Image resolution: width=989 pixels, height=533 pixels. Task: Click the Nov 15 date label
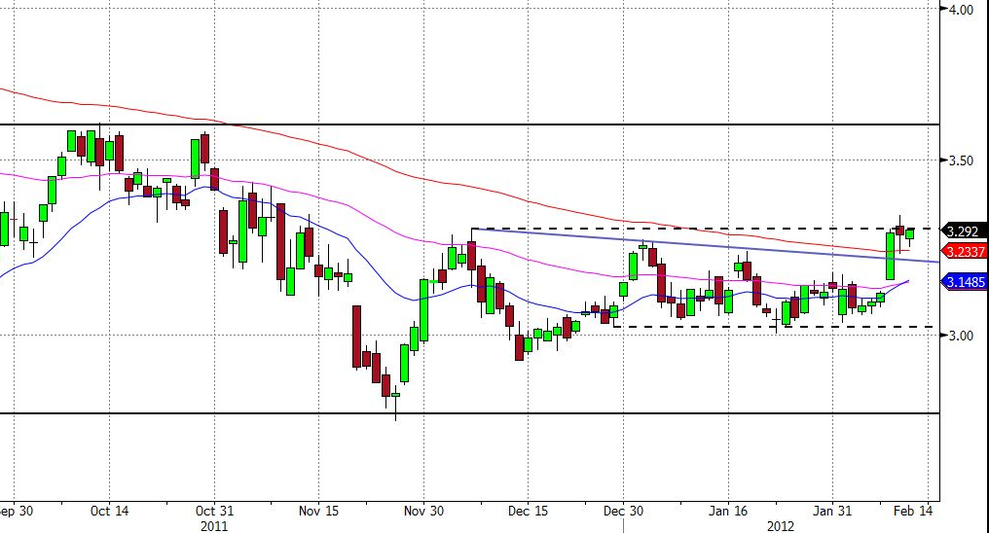click(318, 511)
